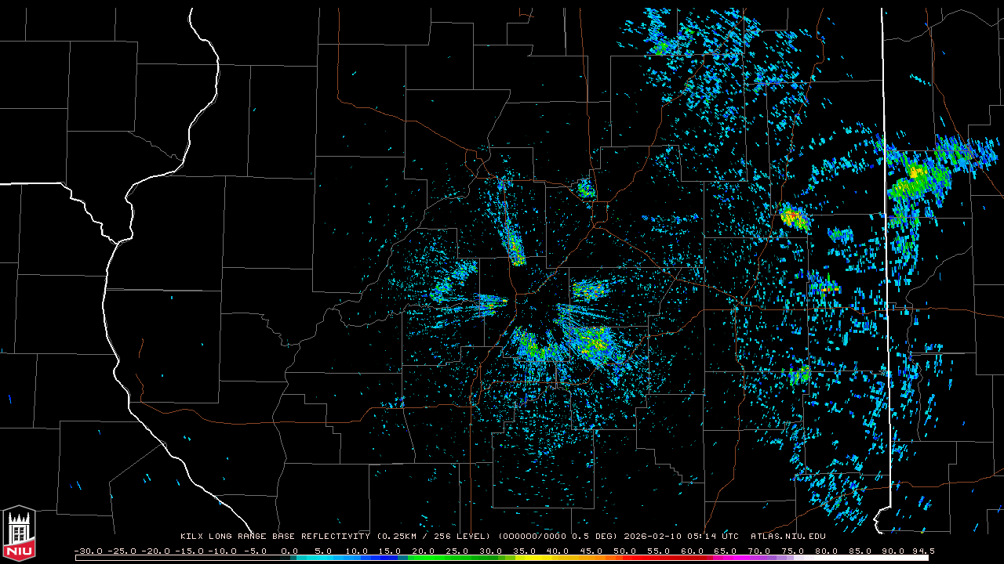Click the small isolated echo north of radar
The height and width of the screenshot is (564, 1004).
tap(585, 188)
